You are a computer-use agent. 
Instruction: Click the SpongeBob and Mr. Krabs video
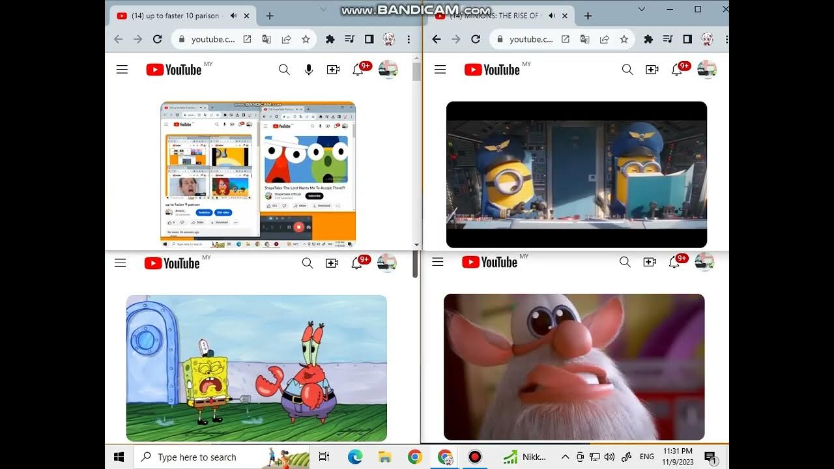pos(257,368)
